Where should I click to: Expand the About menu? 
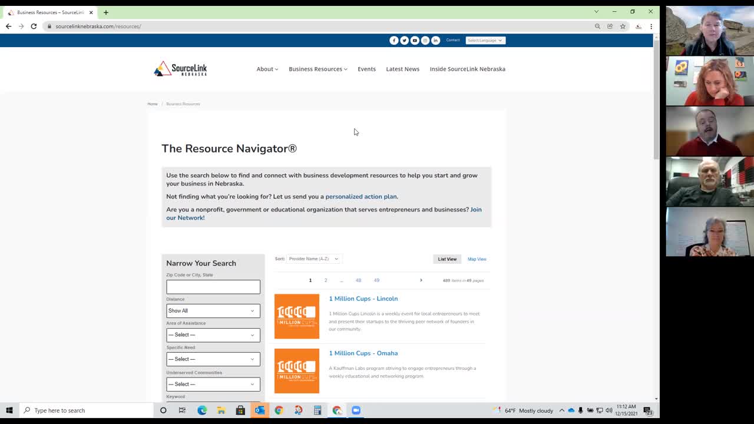point(267,69)
